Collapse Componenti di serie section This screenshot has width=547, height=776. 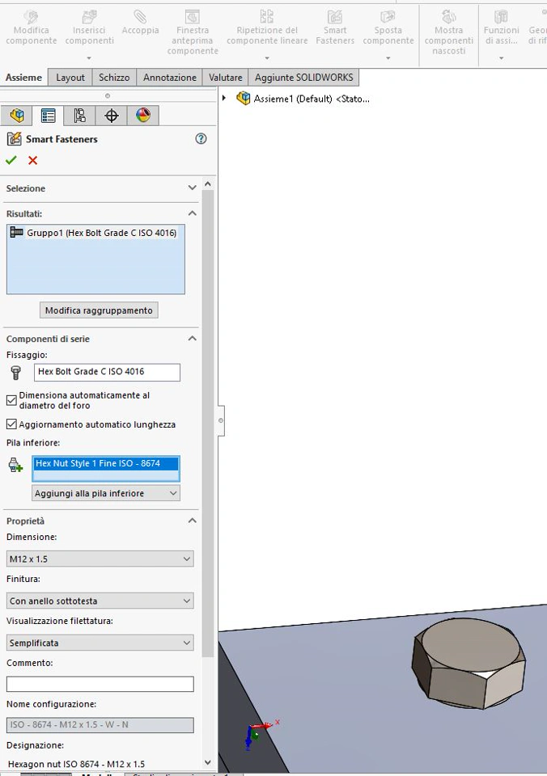tap(193, 339)
